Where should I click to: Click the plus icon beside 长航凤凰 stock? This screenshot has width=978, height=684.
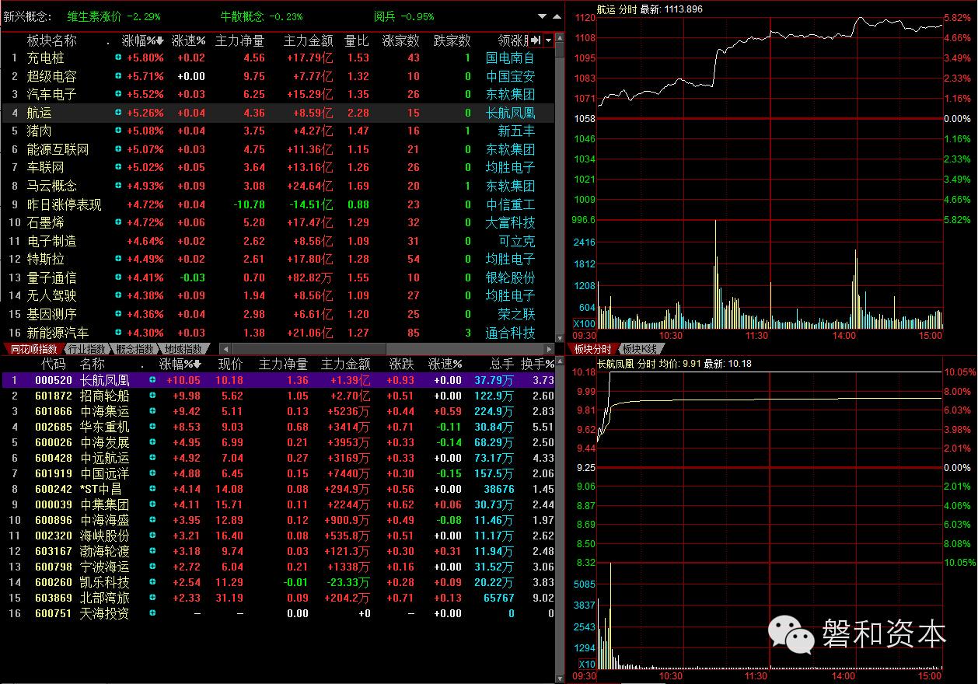click(152, 380)
